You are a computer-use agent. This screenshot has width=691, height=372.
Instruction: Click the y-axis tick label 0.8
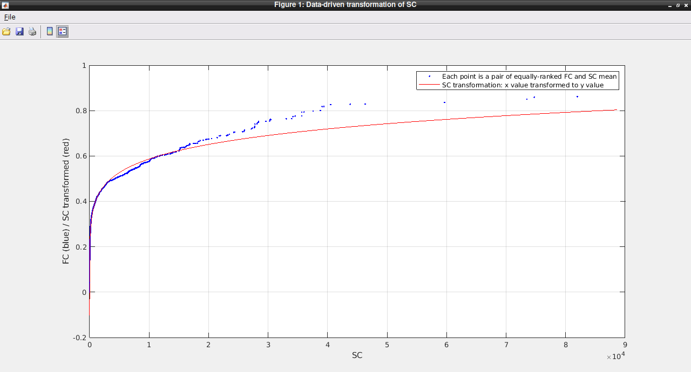click(80, 111)
